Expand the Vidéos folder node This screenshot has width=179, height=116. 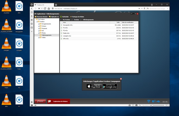[39, 38]
